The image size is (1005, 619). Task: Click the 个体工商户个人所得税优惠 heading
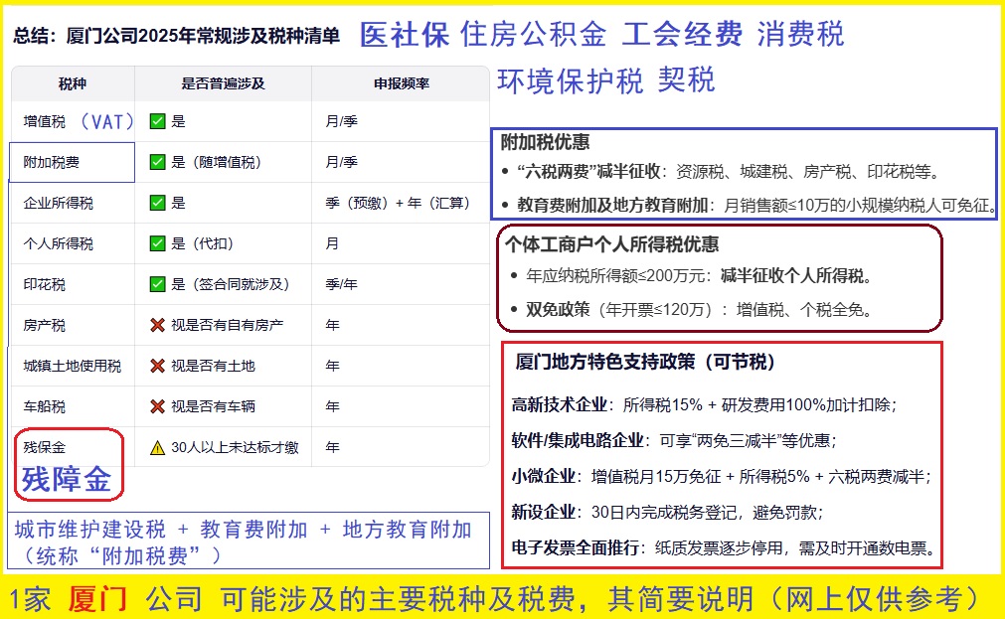coord(611,244)
